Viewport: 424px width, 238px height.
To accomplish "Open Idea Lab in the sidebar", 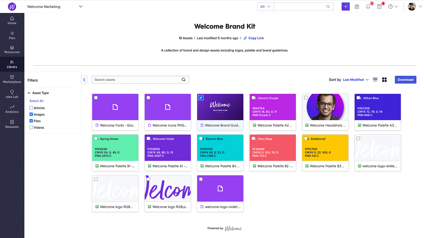I will [x=12, y=94].
